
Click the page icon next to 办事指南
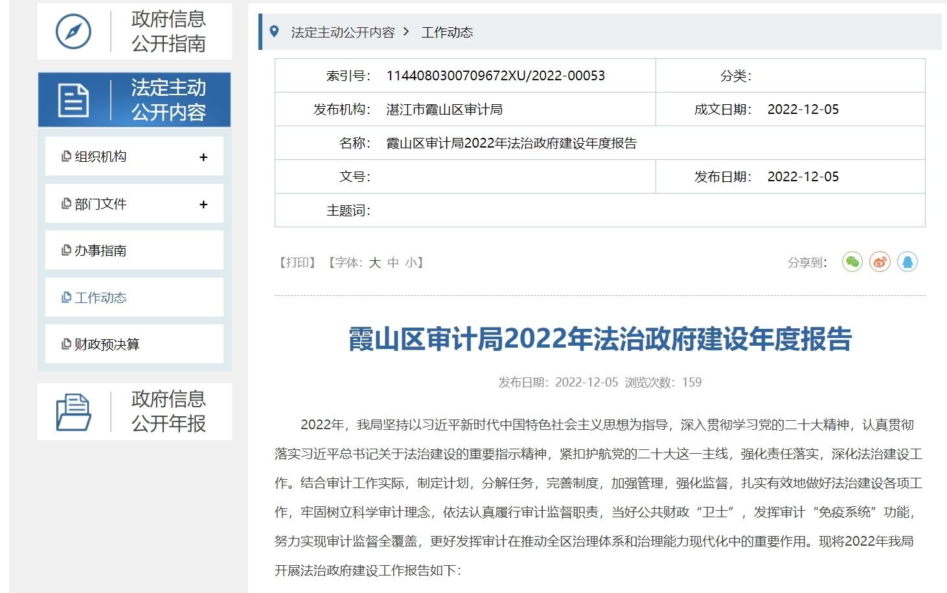(x=66, y=250)
